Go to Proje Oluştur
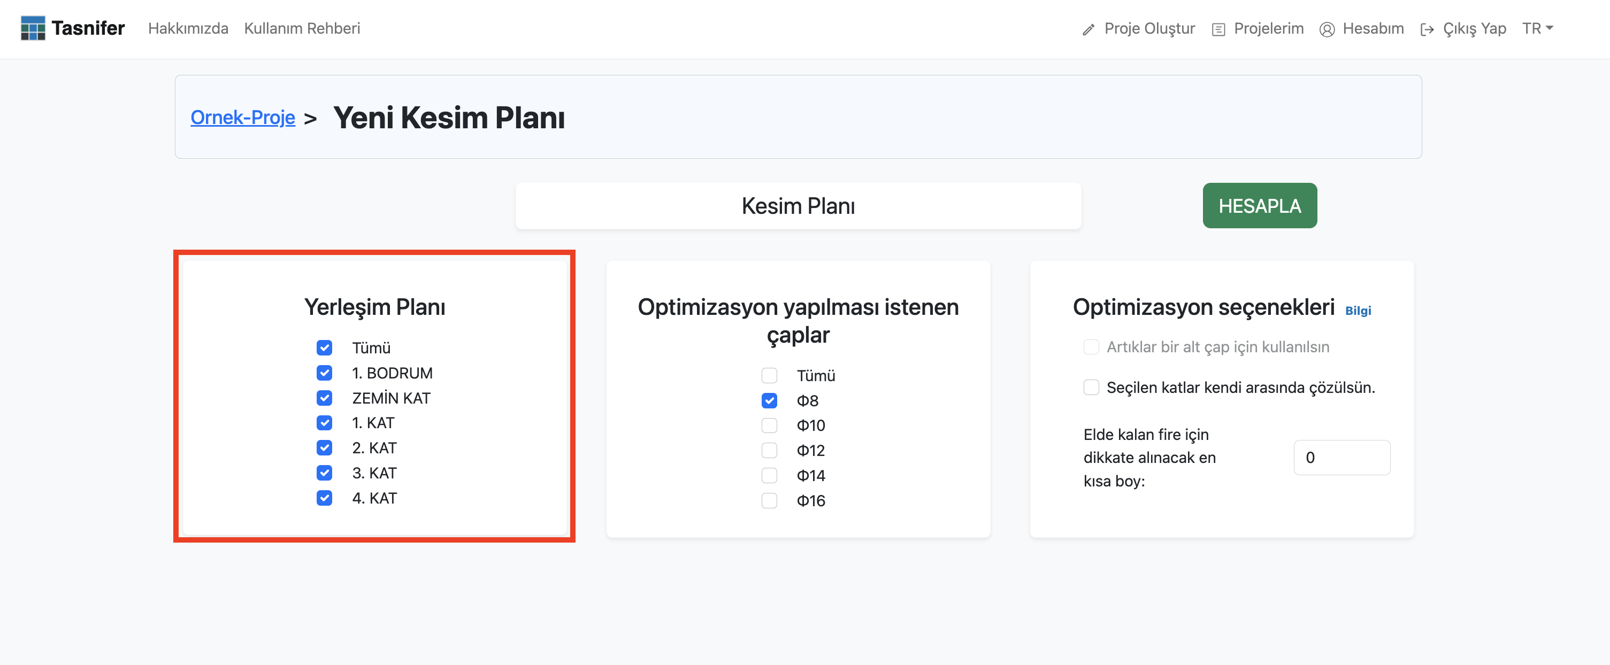This screenshot has width=1610, height=665. click(1149, 29)
